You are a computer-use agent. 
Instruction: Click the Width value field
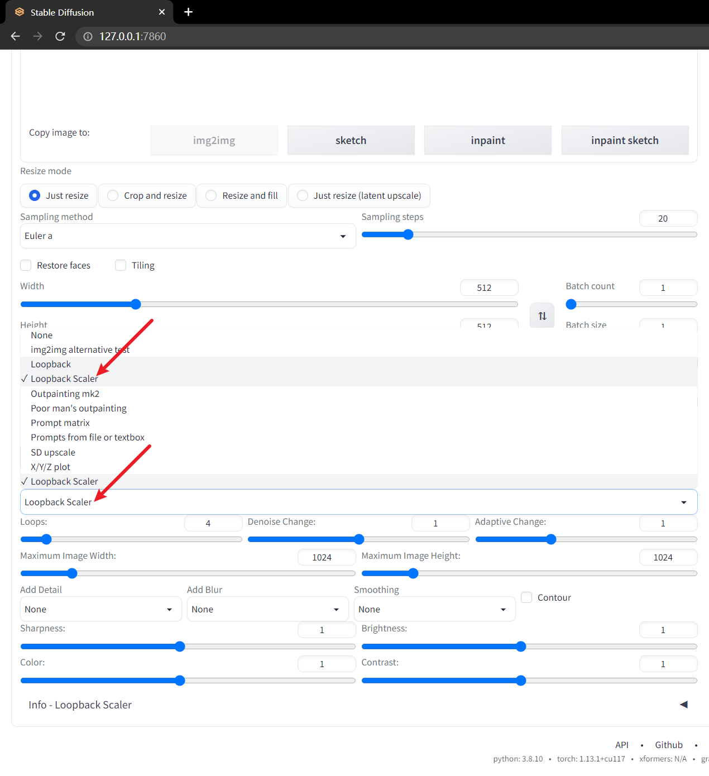point(489,288)
